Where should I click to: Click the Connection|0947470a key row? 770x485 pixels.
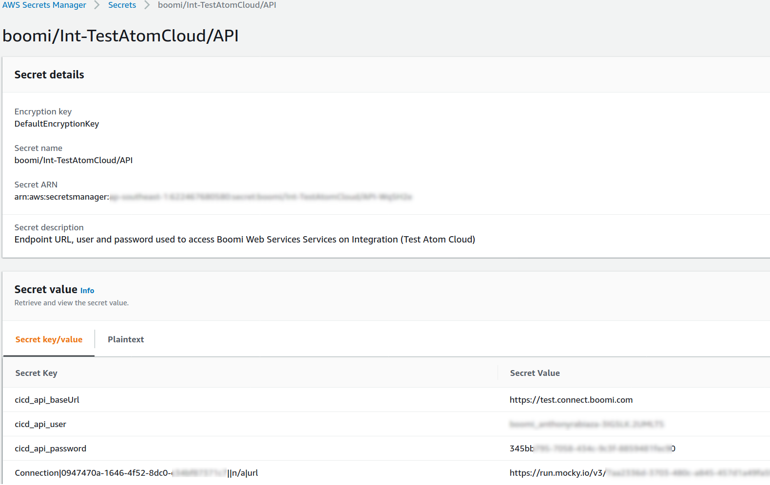pyautogui.click(x=136, y=473)
